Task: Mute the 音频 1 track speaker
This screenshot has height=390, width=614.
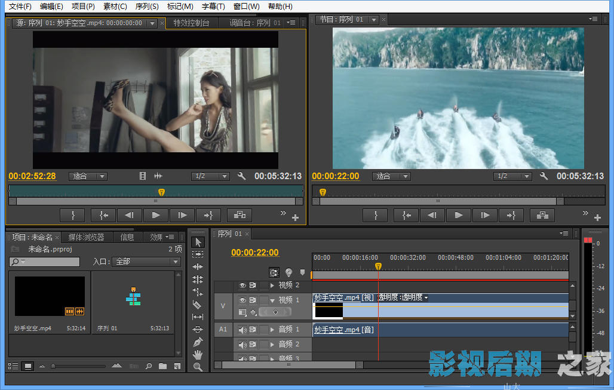Action: coord(242,329)
